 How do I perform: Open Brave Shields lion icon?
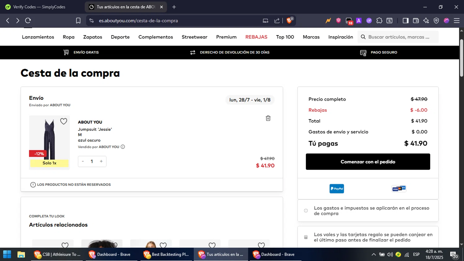[290, 20]
